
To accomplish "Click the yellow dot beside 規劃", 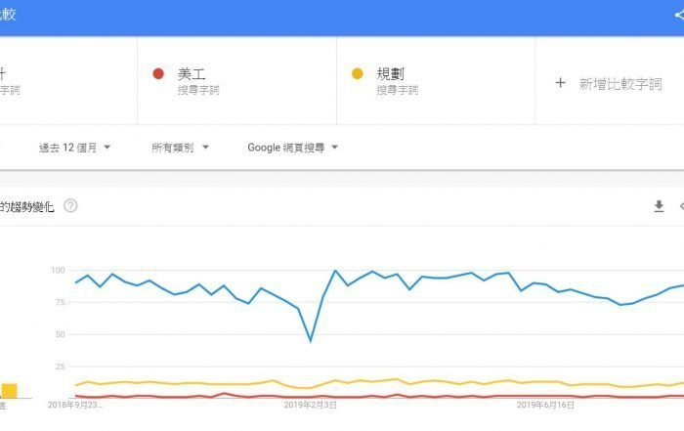I will (x=358, y=73).
